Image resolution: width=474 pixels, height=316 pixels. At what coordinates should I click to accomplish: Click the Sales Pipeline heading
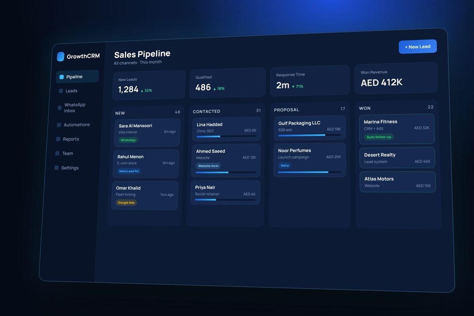[142, 54]
